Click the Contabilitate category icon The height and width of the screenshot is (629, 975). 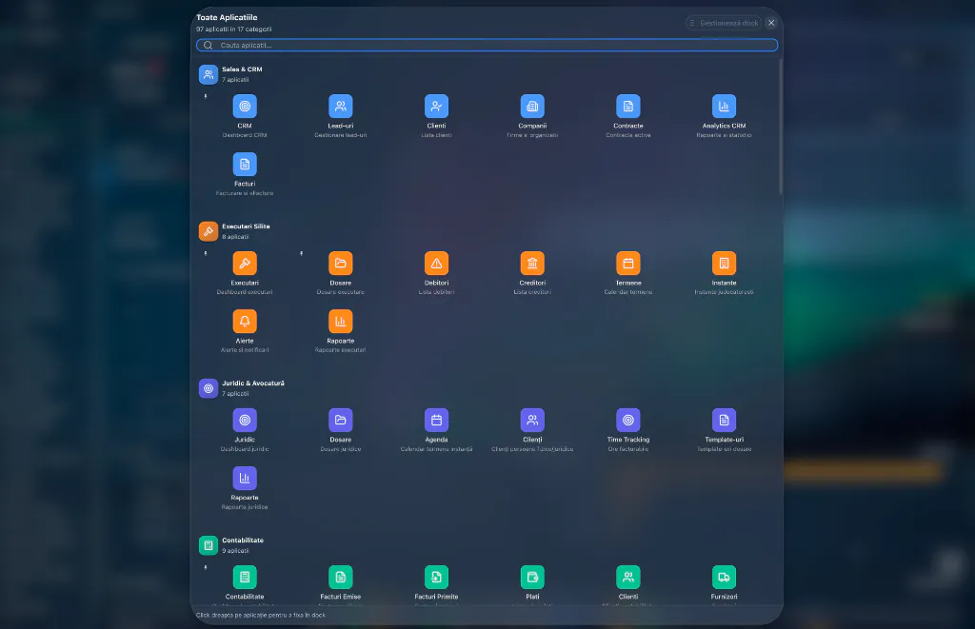pyautogui.click(x=209, y=545)
